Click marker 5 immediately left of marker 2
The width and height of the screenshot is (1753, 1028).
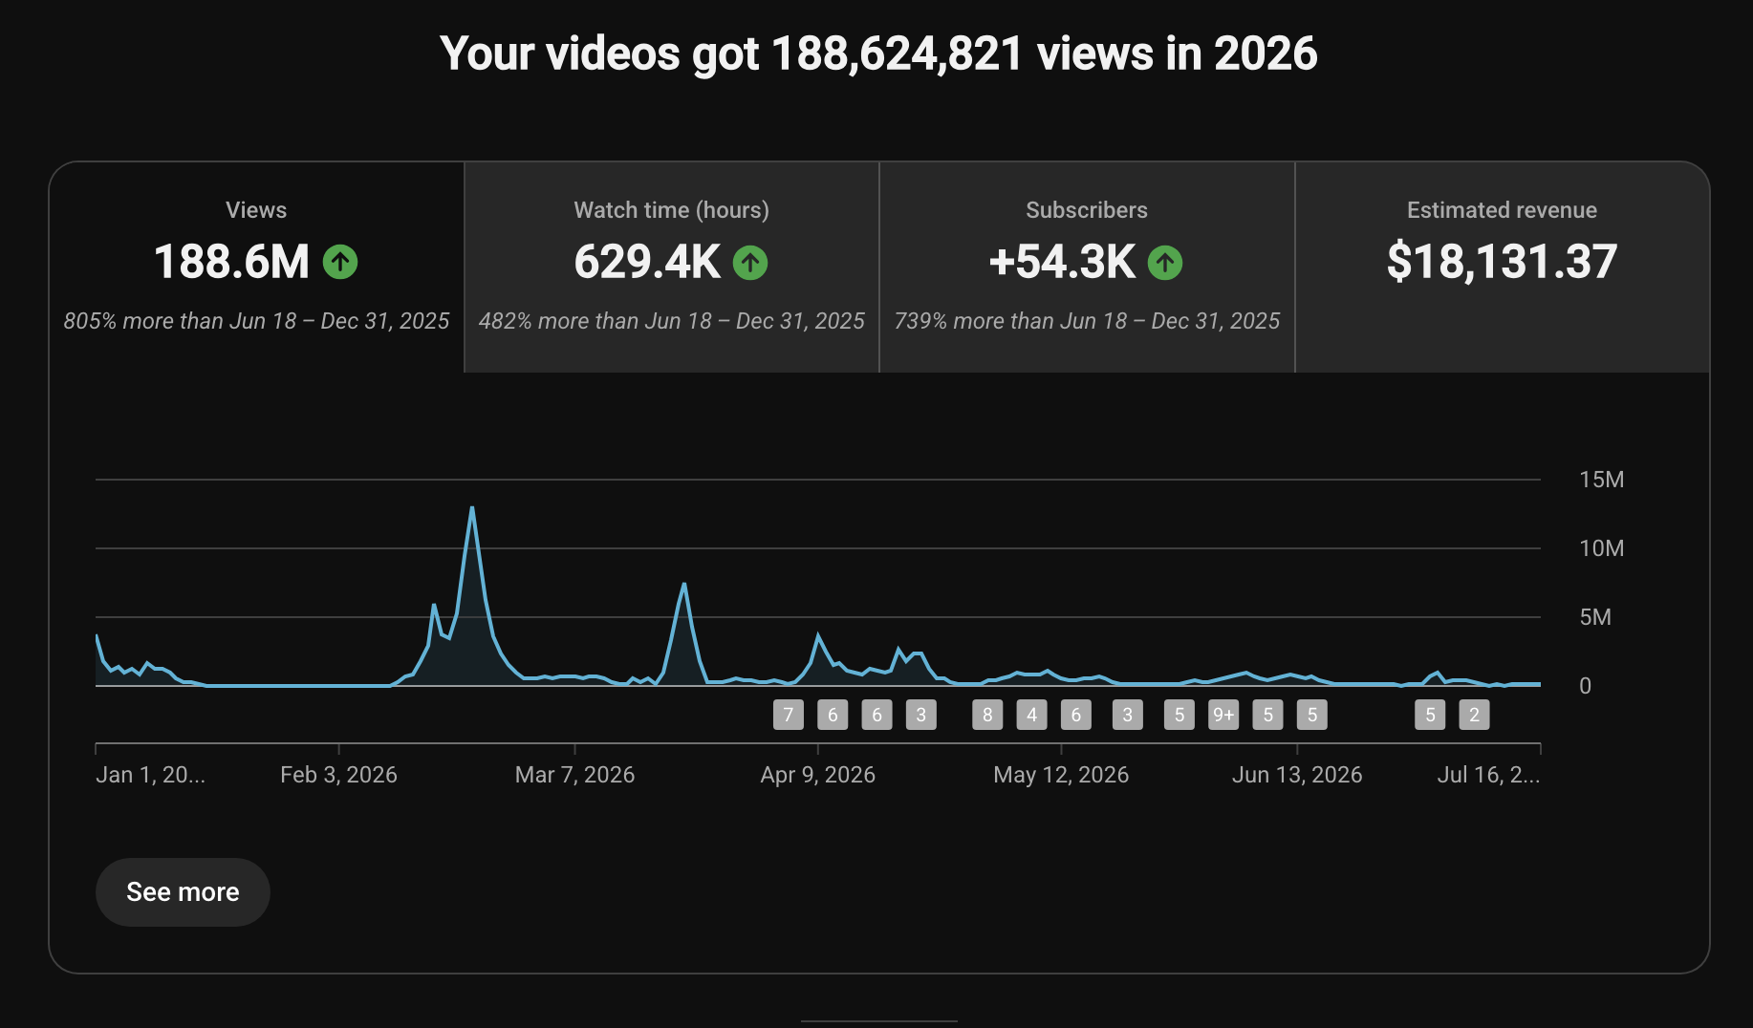click(1430, 715)
